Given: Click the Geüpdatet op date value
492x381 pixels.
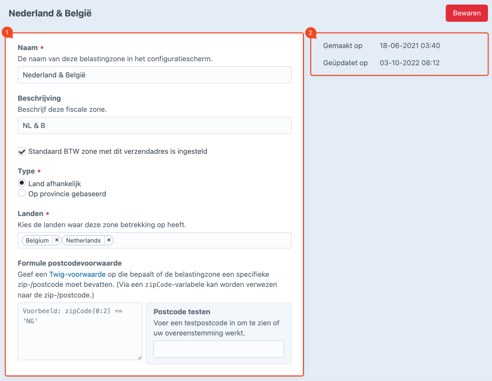Looking at the screenshot, I should [x=410, y=63].
